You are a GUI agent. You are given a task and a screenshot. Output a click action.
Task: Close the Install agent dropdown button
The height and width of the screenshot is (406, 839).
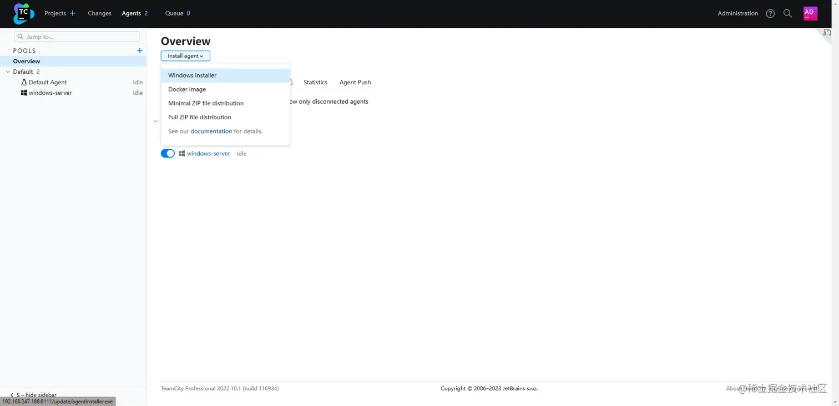pyautogui.click(x=185, y=56)
